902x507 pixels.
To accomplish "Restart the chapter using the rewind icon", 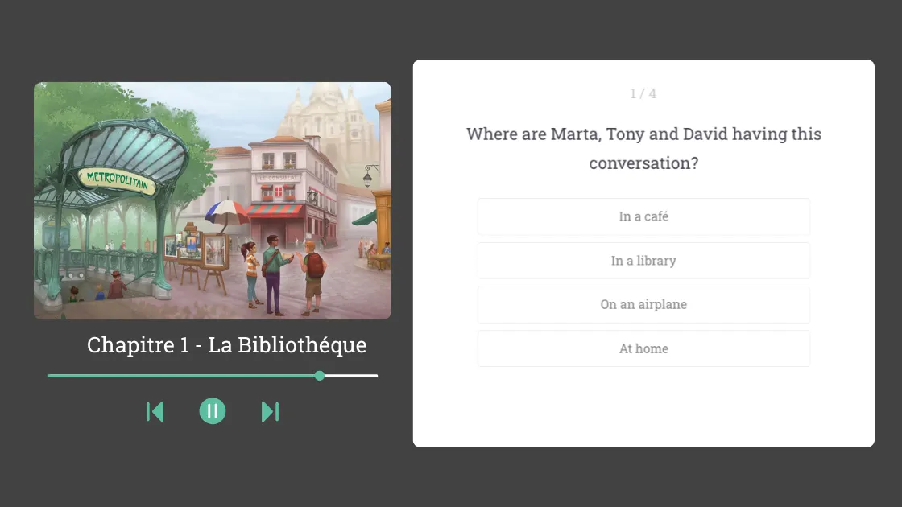I will [x=155, y=411].
